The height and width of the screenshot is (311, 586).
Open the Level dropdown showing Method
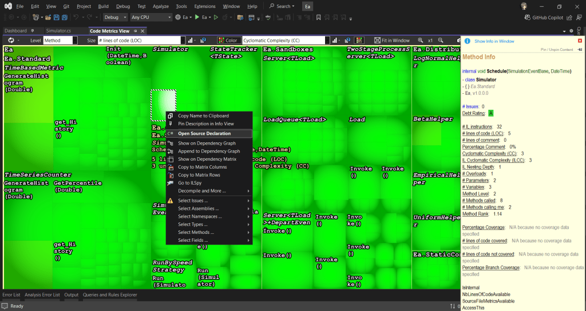point(60,41)
